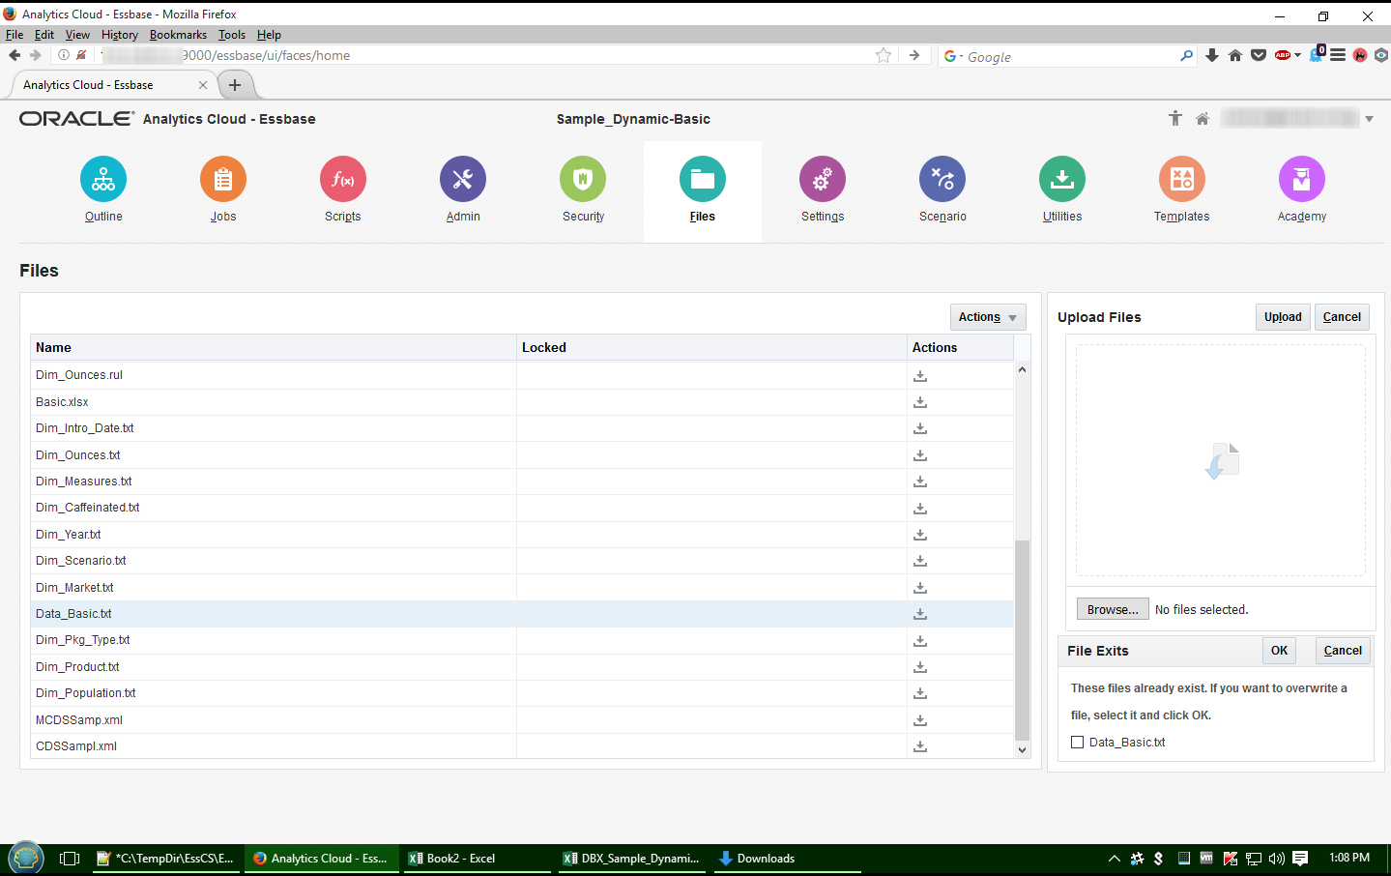This screenshot has height=876, width=1391.
Task: Select the Dim_Population.txt row
Action: coord(522,693)
